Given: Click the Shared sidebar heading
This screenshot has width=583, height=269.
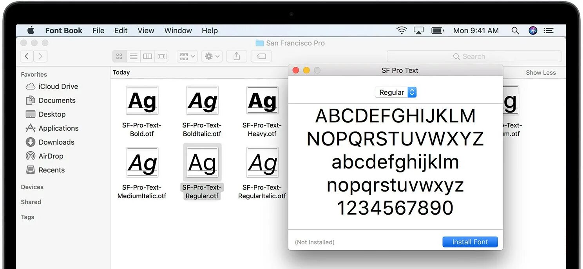Looking at the screenshot, I should pos(31,202).
